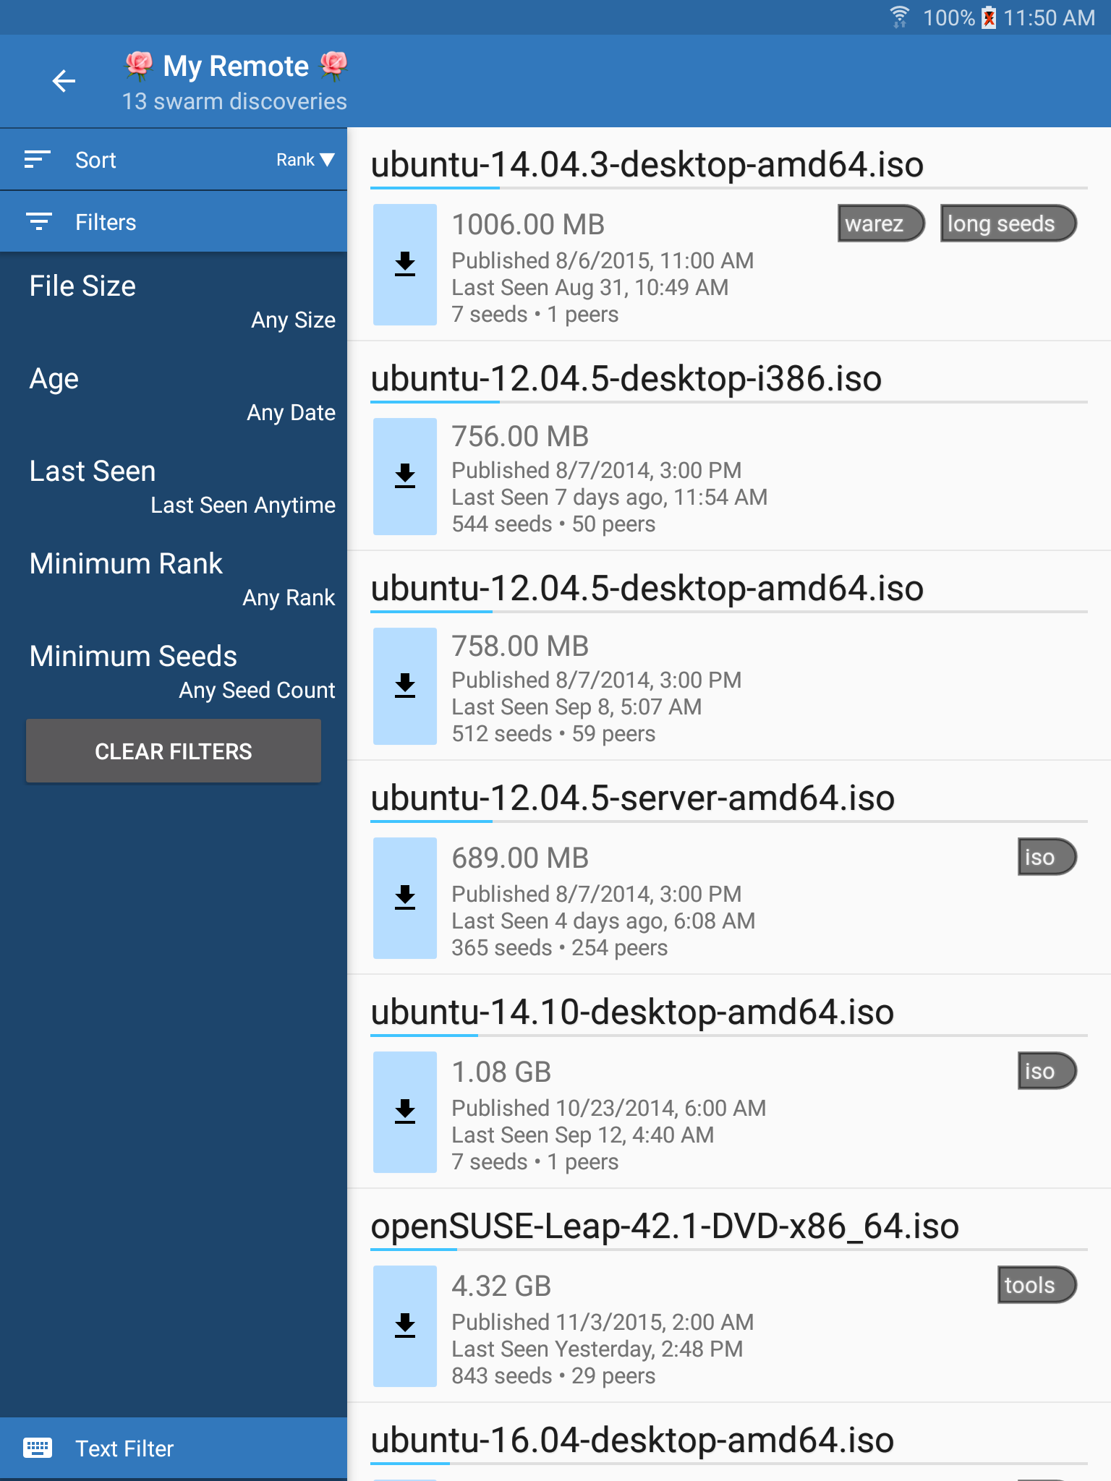Viewport: 1111px width, 1481px height.
Task: Select the 1.08 GB size text
Action: pos(501,1072)
